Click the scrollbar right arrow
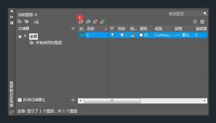 pos(205,101)
